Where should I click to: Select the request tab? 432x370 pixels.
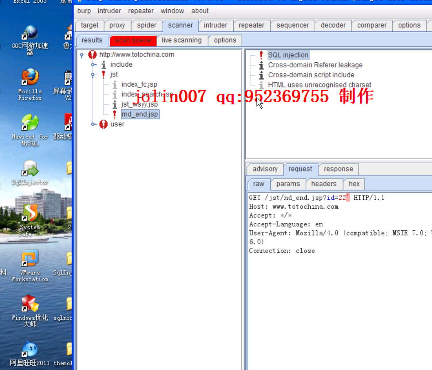click(300, 169)
